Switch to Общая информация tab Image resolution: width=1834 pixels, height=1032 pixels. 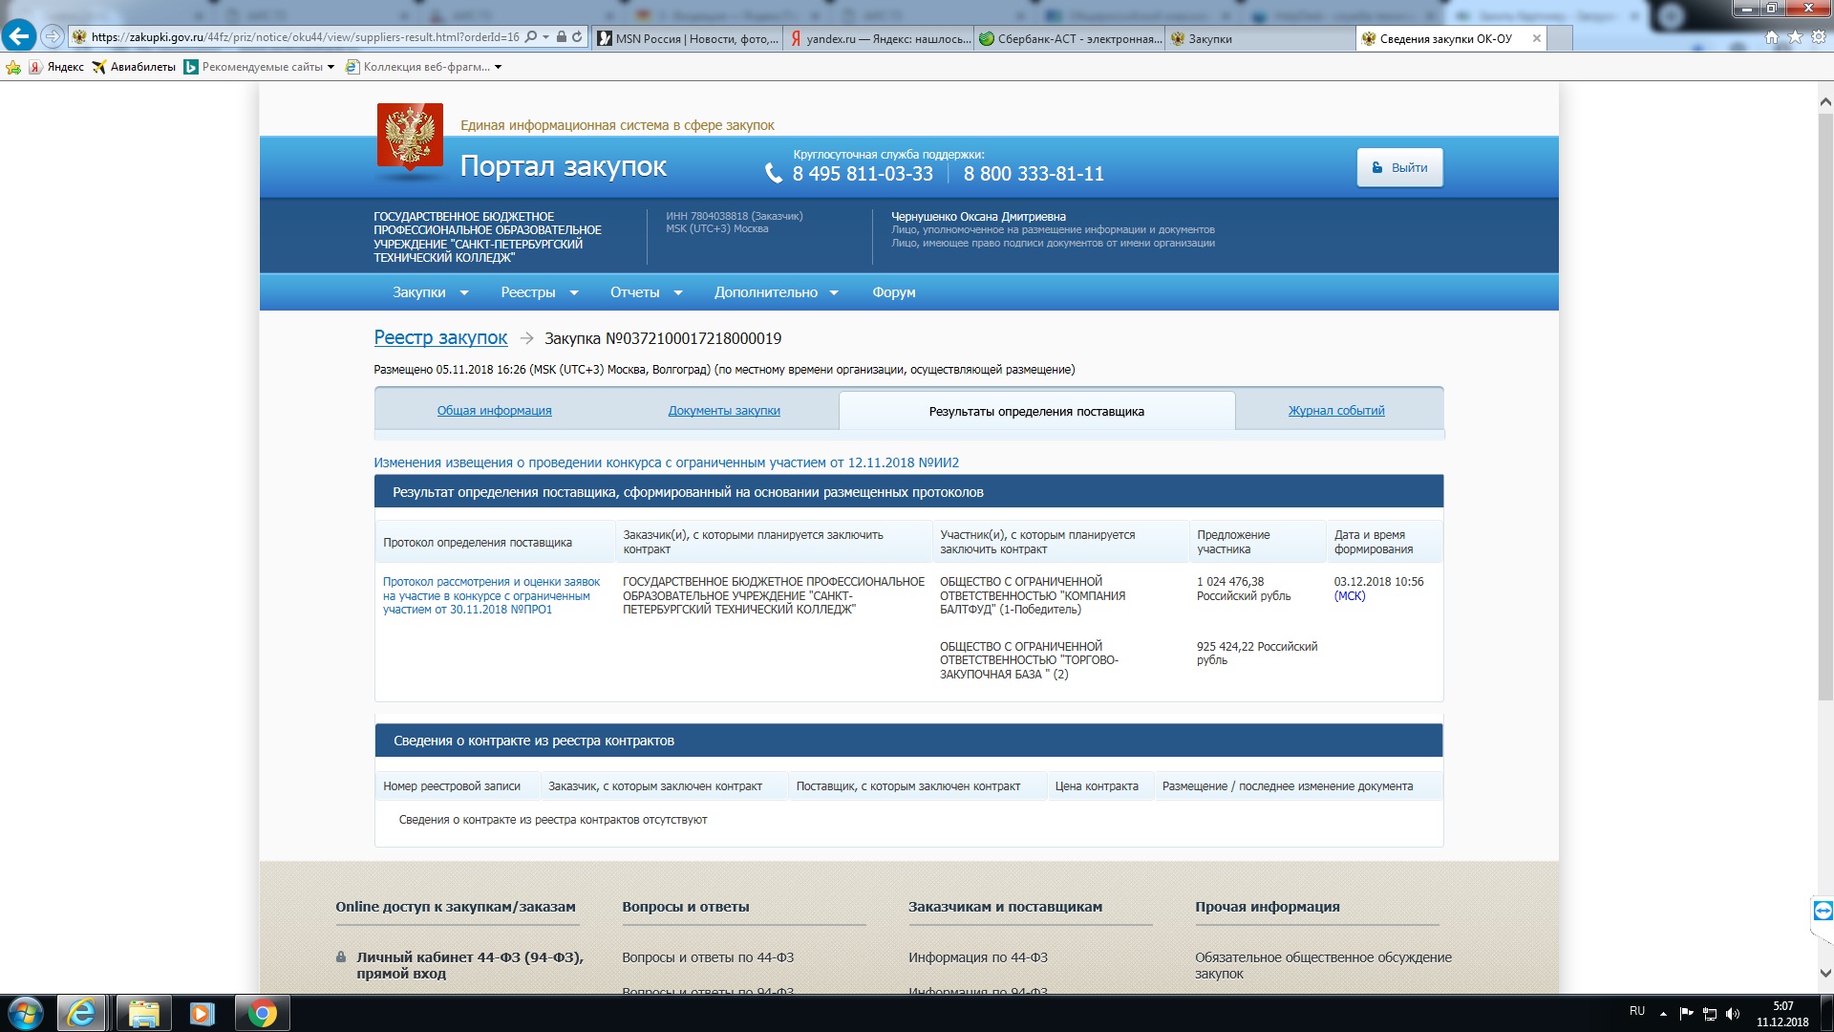pyautogui.click(x=494, y=411)
